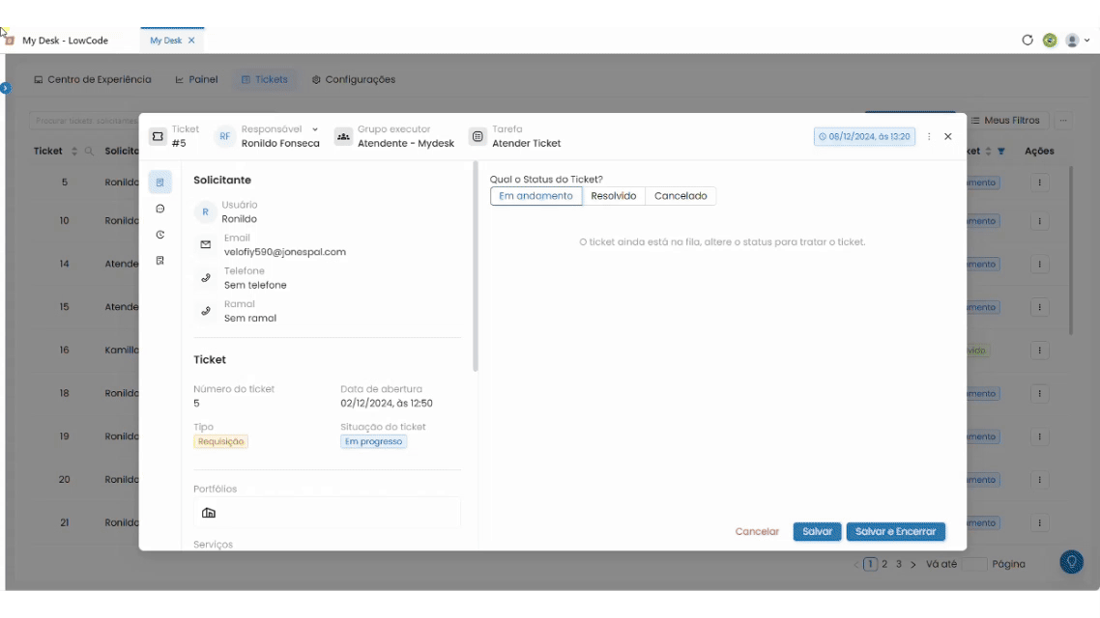Click the Tarefa list icon

pos(478,136)
